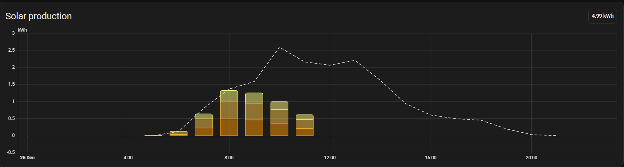624x167 pixels.
Task: Select the tallest bar's top segment
Action: pos(229,96)
